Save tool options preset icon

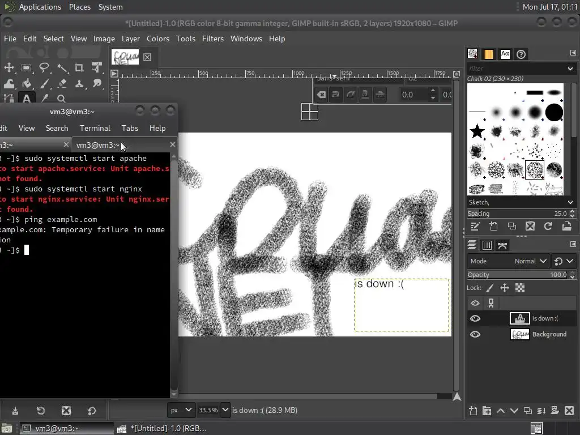[x=15, y=411]
